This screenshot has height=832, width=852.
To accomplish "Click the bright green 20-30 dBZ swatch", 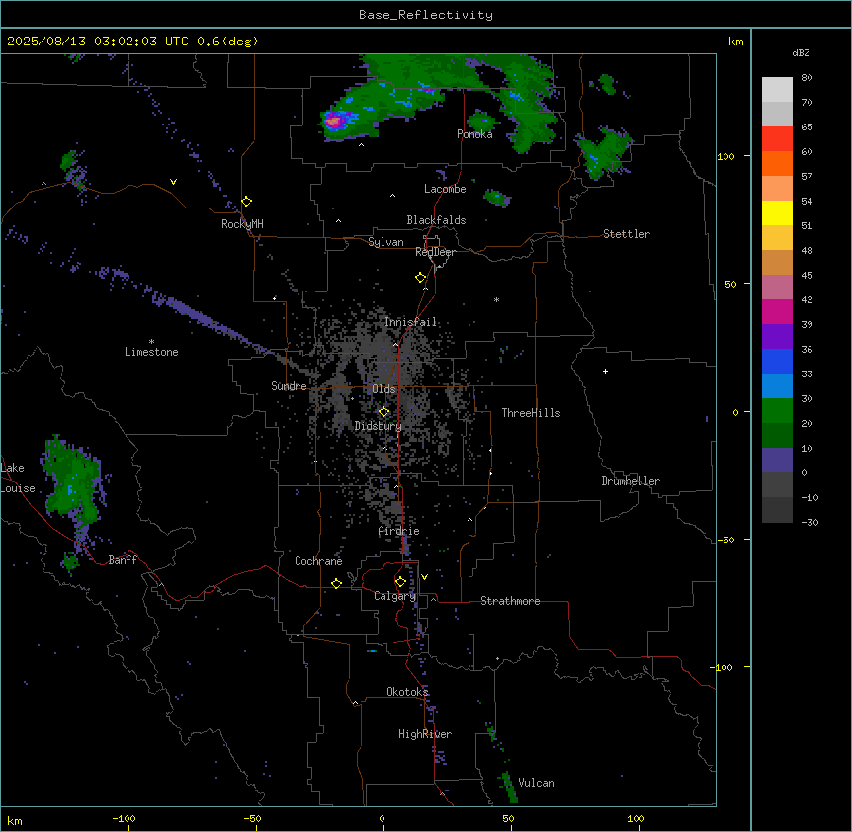I will [x=777, y=411].
